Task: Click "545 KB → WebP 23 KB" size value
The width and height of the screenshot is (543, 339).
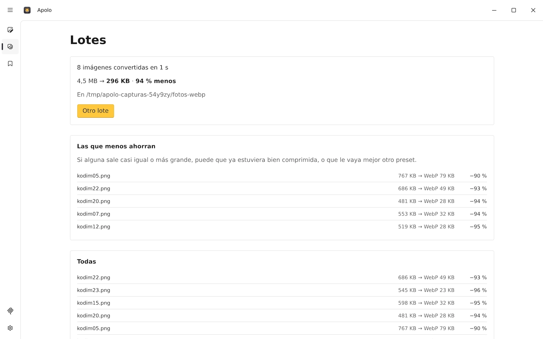Action: [426, 290]
